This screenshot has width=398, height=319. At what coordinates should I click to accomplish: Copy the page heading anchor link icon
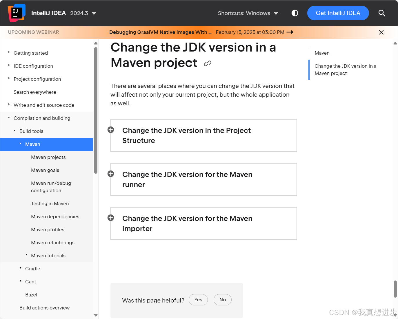click(x=208, y=63)
